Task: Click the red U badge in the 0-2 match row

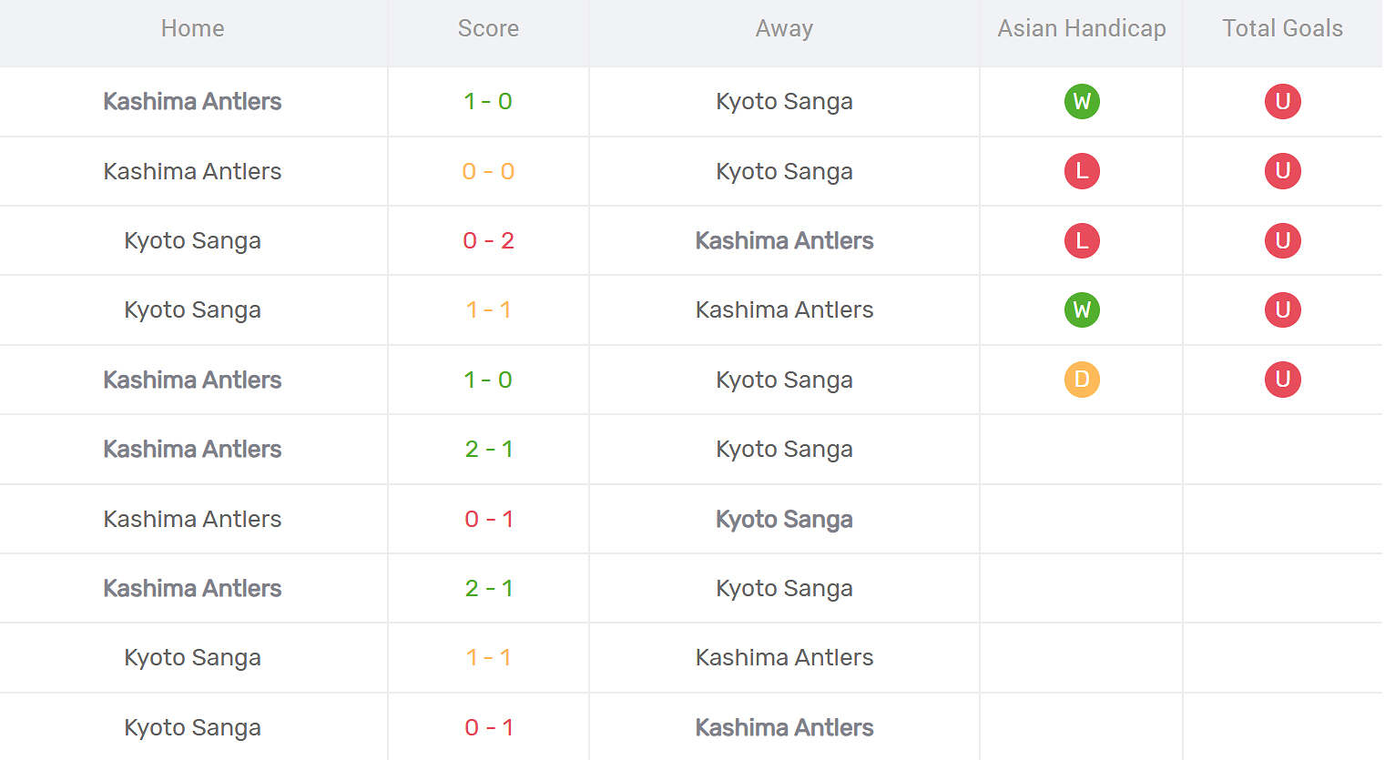Action: pyautogui.click(x=1282, y=240)
